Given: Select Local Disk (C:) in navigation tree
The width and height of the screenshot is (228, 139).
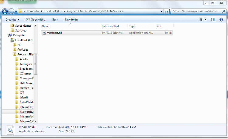Looking at the screenshot, I should tap(24, 40).
